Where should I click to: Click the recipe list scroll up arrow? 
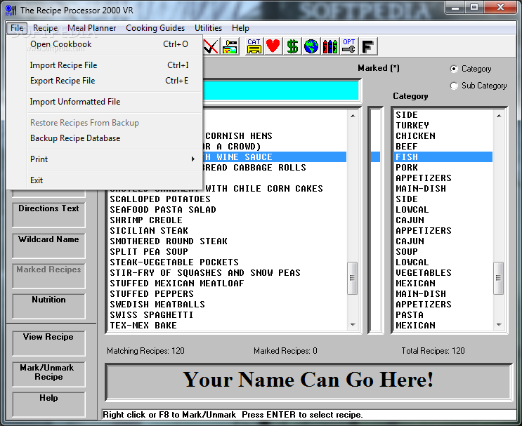353,116
